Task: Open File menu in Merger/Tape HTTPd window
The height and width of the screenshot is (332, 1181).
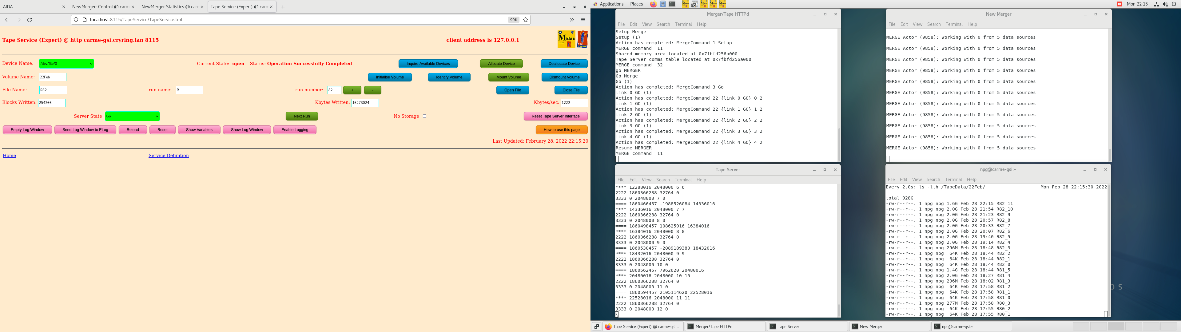Action: tap(621, 24)
